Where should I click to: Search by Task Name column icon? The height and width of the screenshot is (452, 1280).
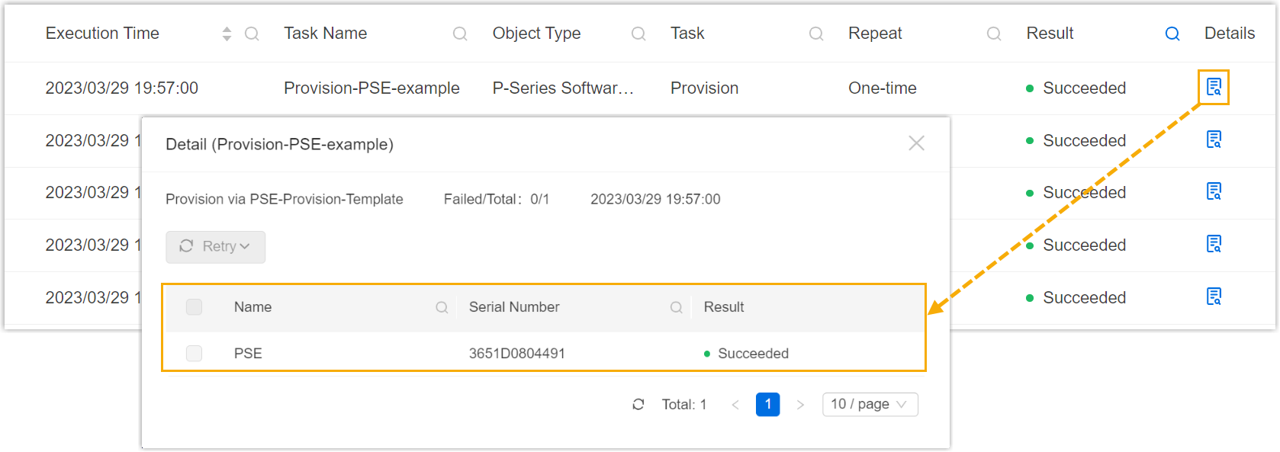coord(460,34)
